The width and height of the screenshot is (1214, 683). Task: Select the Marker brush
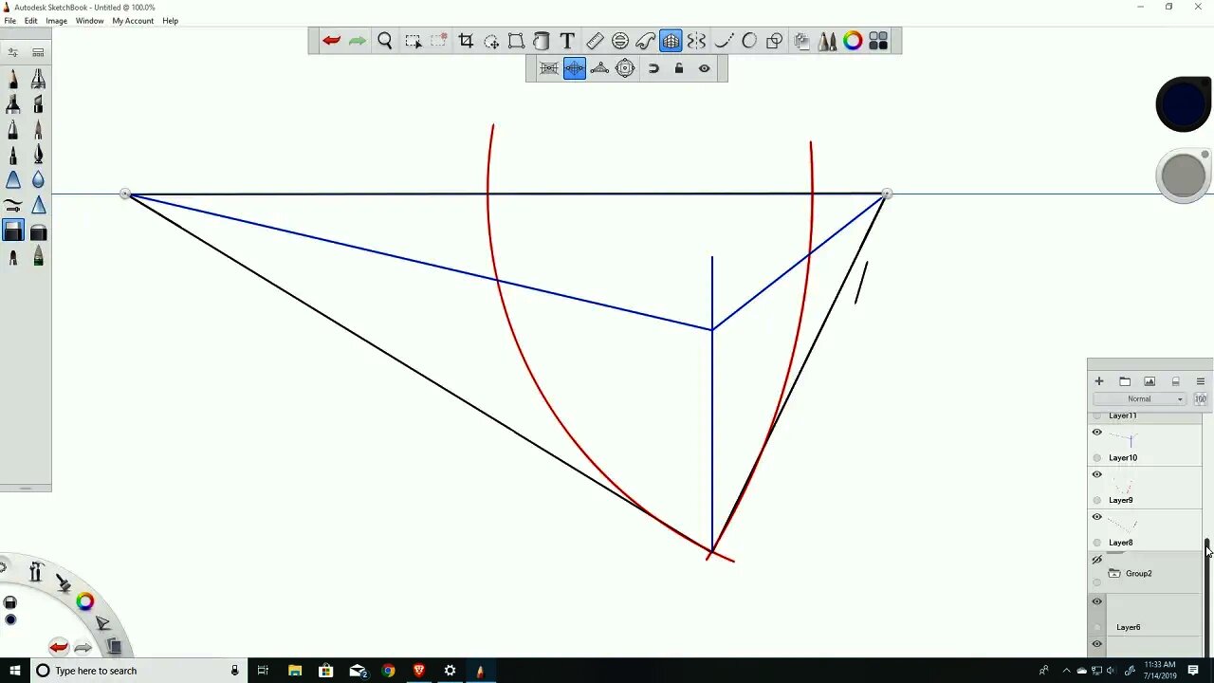[x=13, y=104]
